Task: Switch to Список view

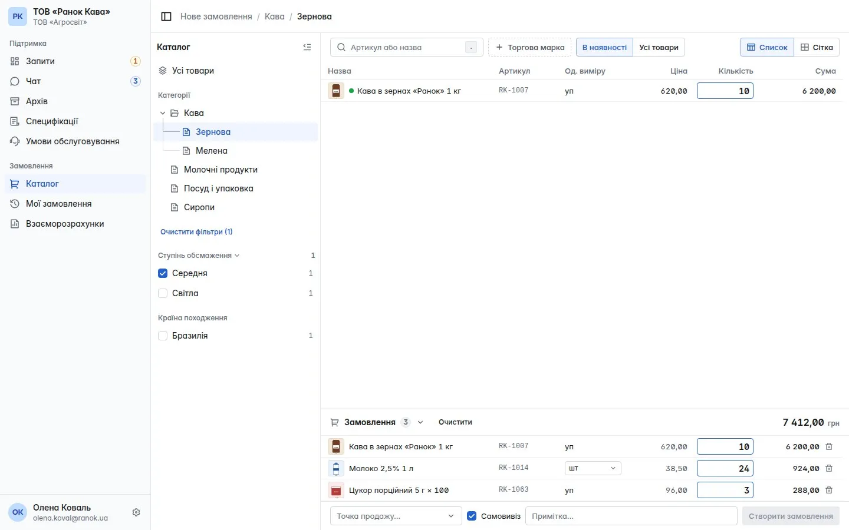Action: point(767,47)
